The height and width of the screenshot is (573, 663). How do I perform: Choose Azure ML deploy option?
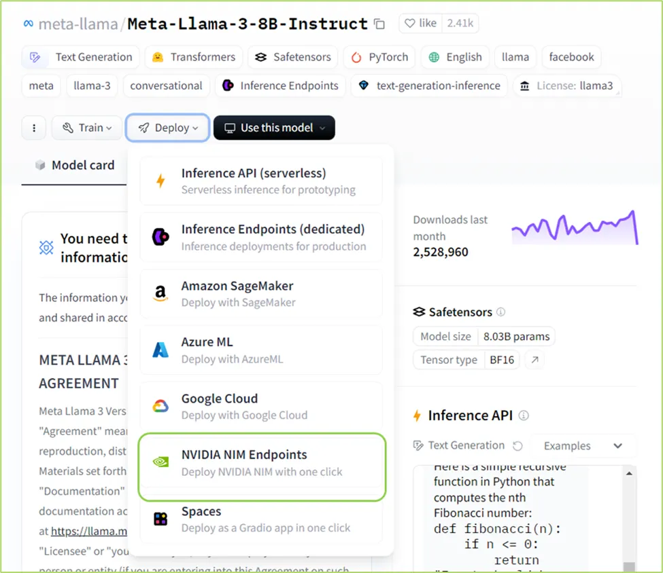261,350
